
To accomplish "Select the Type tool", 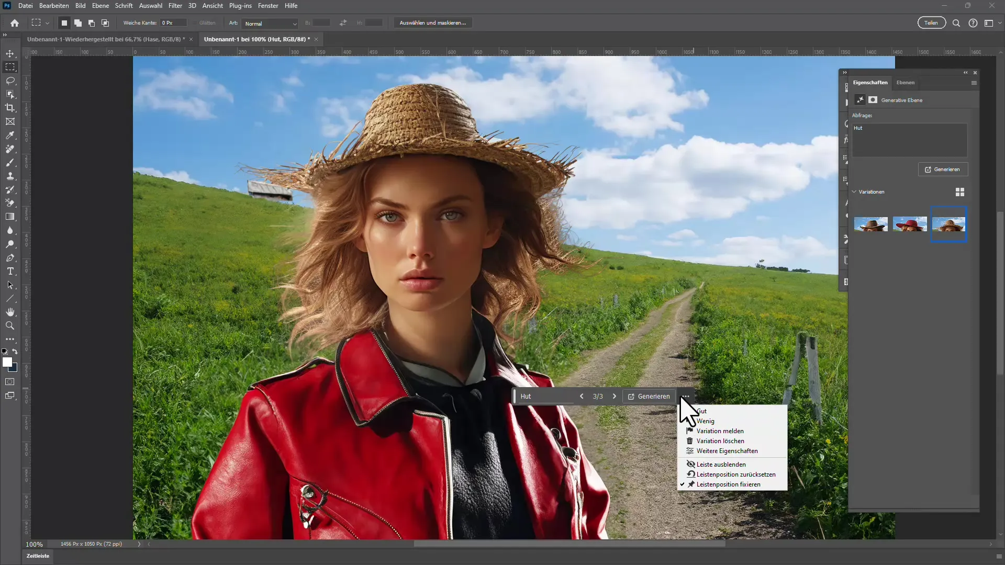I will pyautogui.click(x=10, y=272).
